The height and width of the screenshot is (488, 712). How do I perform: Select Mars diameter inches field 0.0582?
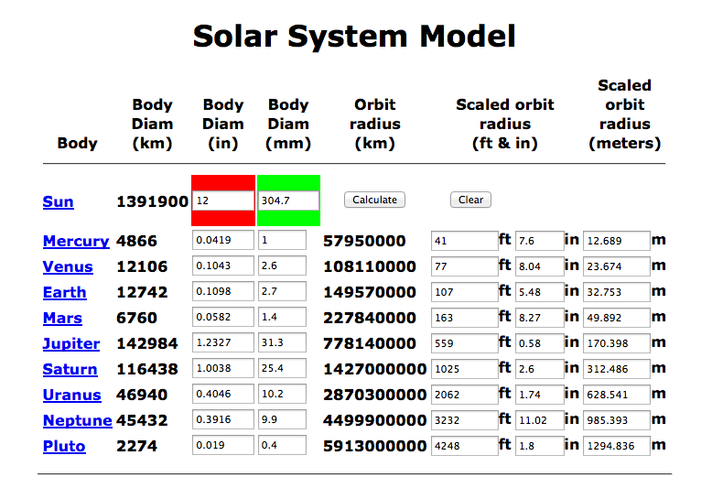(223, 317)
